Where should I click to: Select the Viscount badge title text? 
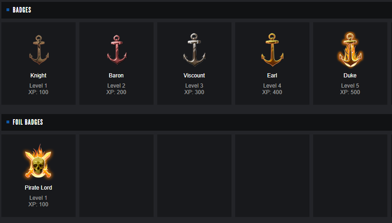(194, 76)
